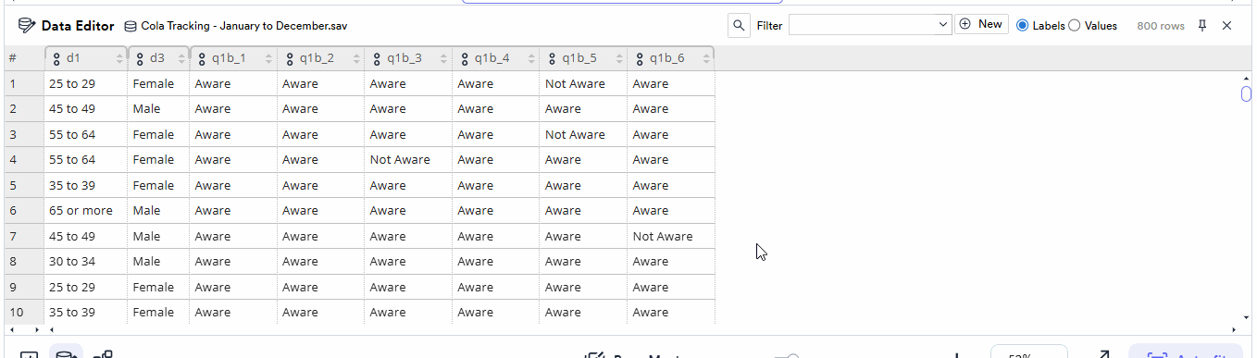Viewport: 1257px width, 358px height.
Task: Select the Values radio button
Action: (x=1074, y=26)
